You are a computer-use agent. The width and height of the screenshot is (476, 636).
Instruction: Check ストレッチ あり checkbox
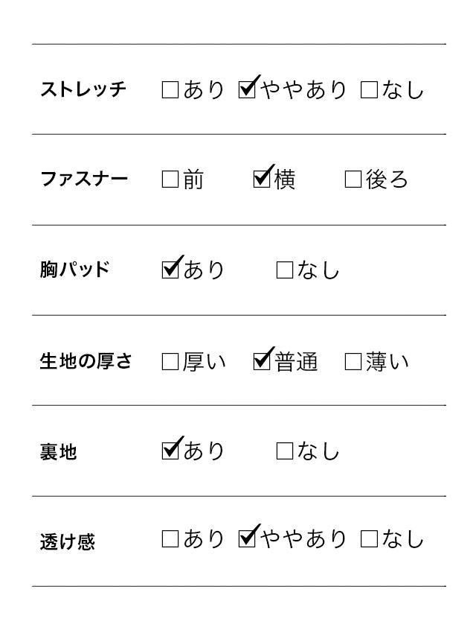170,90
